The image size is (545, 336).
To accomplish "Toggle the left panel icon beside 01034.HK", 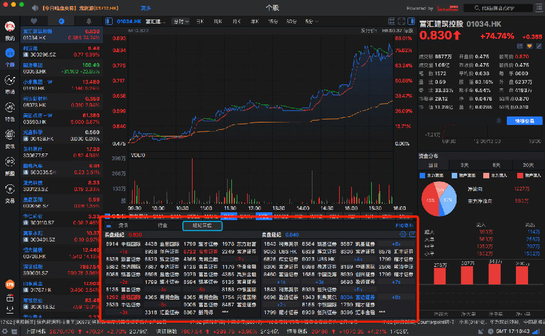I will (109, 21).
